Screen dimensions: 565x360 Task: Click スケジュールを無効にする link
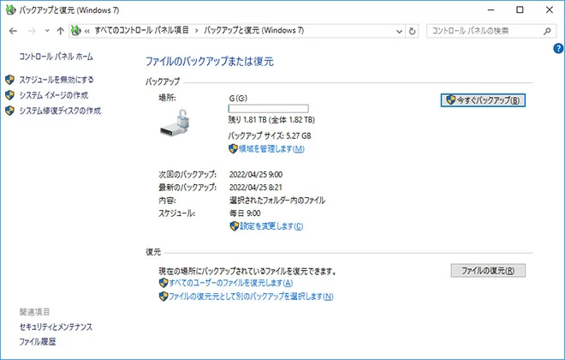coord(56,80)
